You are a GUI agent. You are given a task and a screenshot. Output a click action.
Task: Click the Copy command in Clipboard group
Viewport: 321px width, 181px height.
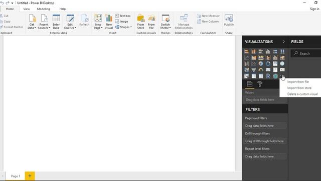[6, 21]
